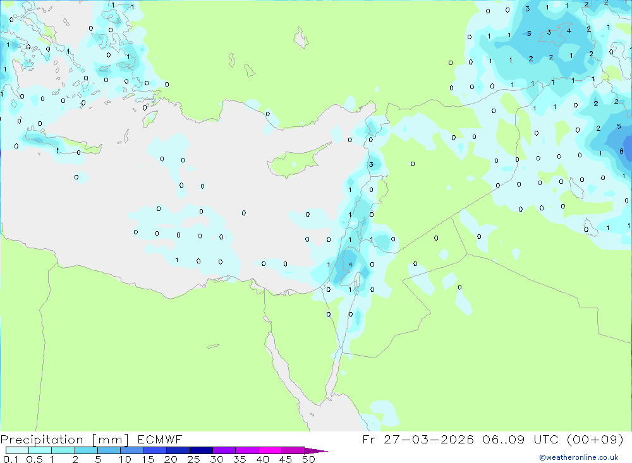Click the legend label '0.1'
Viewport: 632px width, 463px height.
[x=11, y=459]
